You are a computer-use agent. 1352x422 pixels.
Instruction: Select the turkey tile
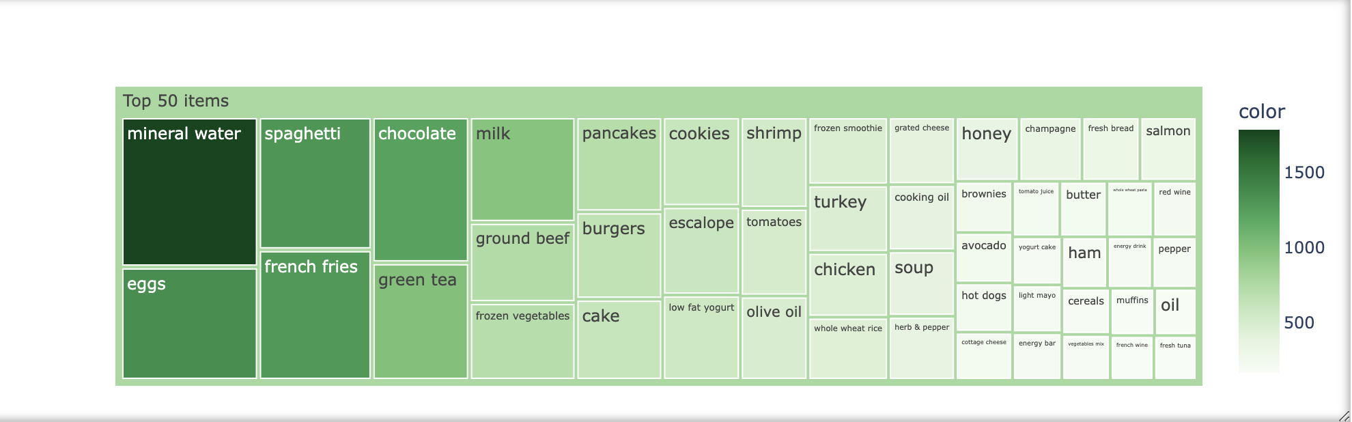[848, 219]
